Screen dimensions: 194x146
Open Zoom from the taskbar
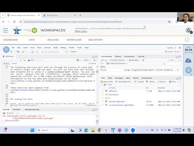coord(133,130)
